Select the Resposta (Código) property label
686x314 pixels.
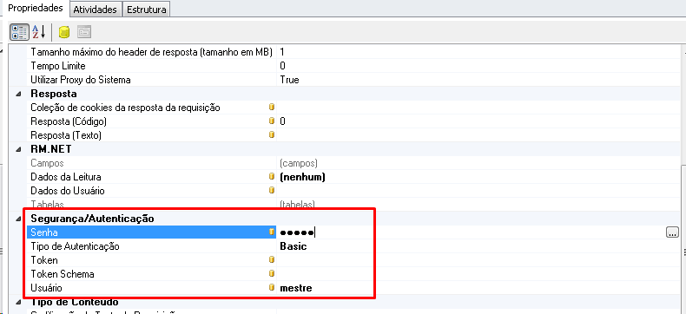point(69,121)
